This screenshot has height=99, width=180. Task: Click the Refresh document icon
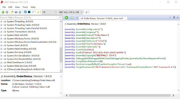pyautogui.click(x=20, y=12)
